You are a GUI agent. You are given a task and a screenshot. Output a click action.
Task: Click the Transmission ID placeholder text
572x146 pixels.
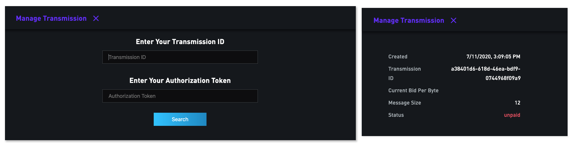pos(127,57)
